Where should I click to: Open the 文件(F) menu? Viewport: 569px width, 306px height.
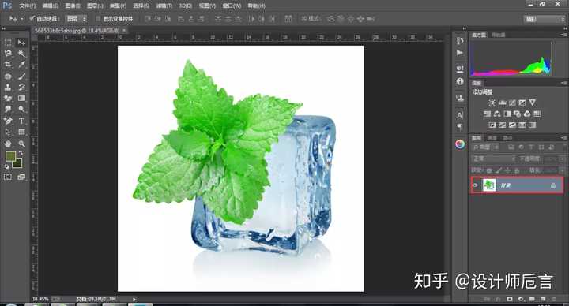click(27, 6)
